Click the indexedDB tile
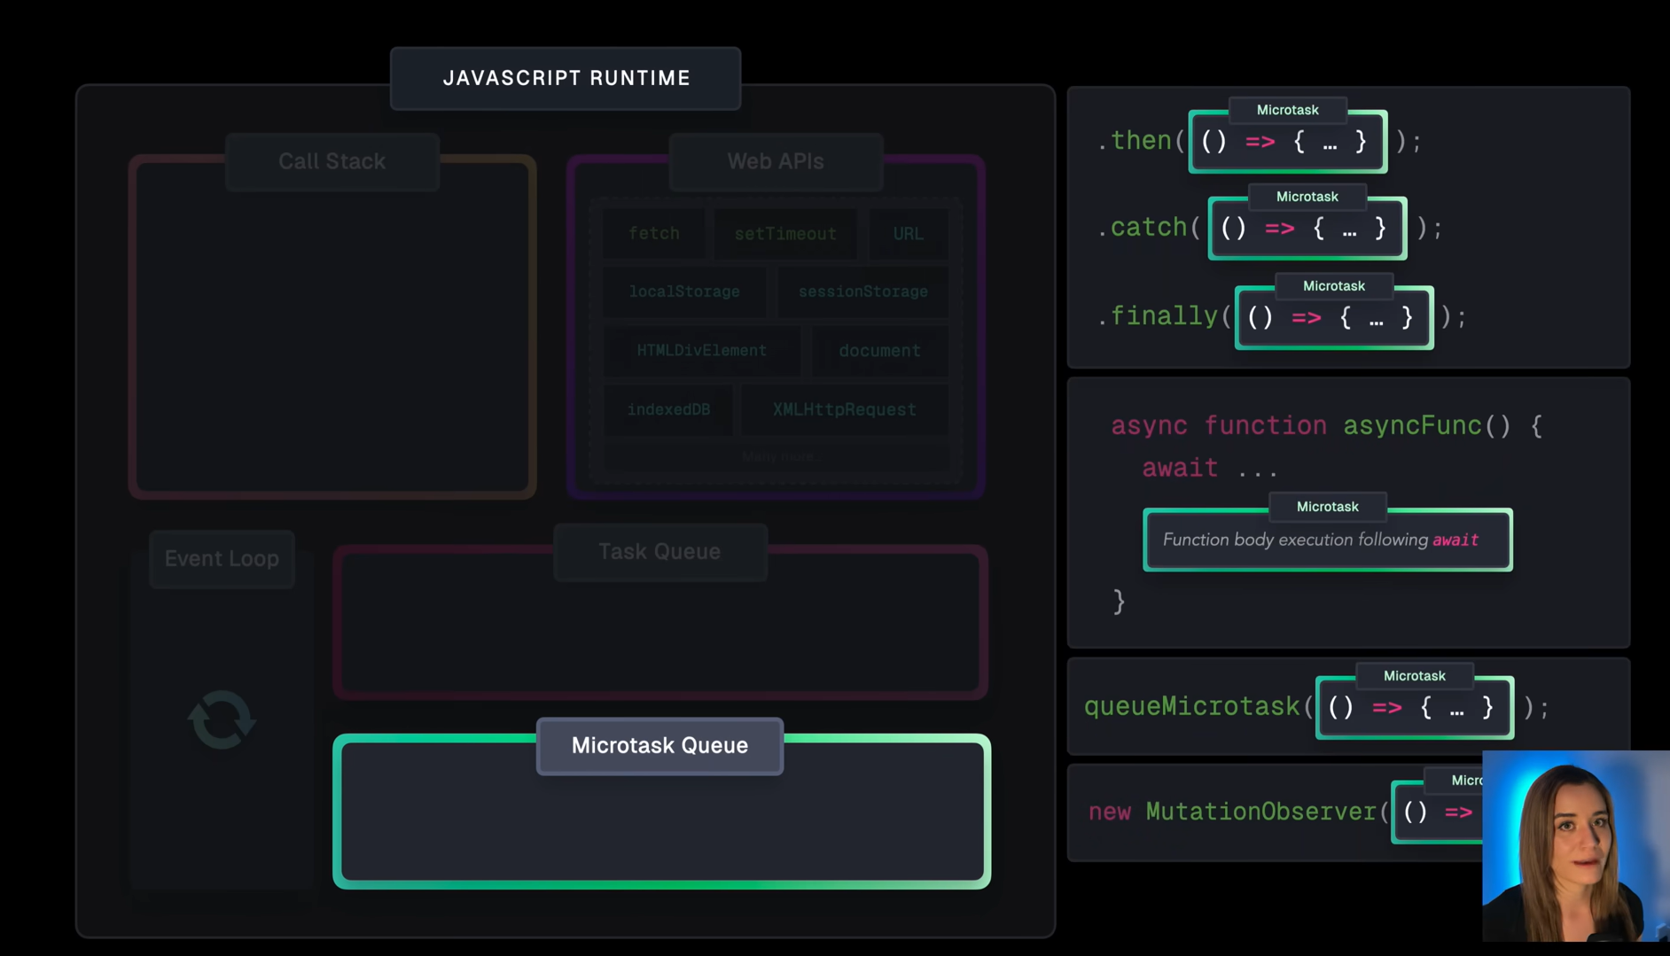The width and height of the screenshot is (1670, 956). point(668,409)
